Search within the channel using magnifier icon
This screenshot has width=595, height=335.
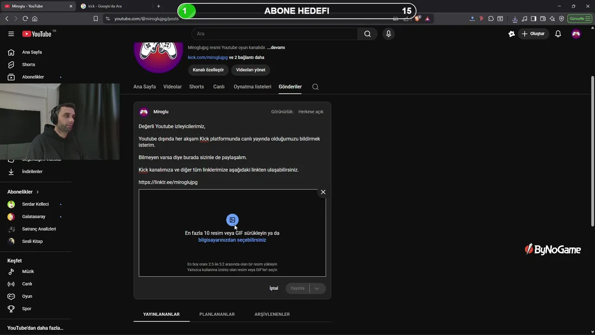[x=316, y=87]
